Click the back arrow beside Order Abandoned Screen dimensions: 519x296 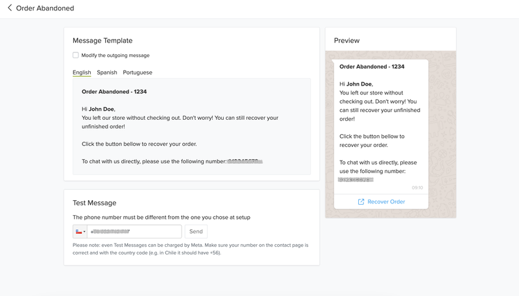tap(10, 8)
